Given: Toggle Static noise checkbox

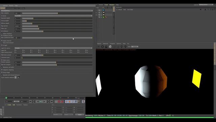Looking at the screenshot, I should coord(2,60).
